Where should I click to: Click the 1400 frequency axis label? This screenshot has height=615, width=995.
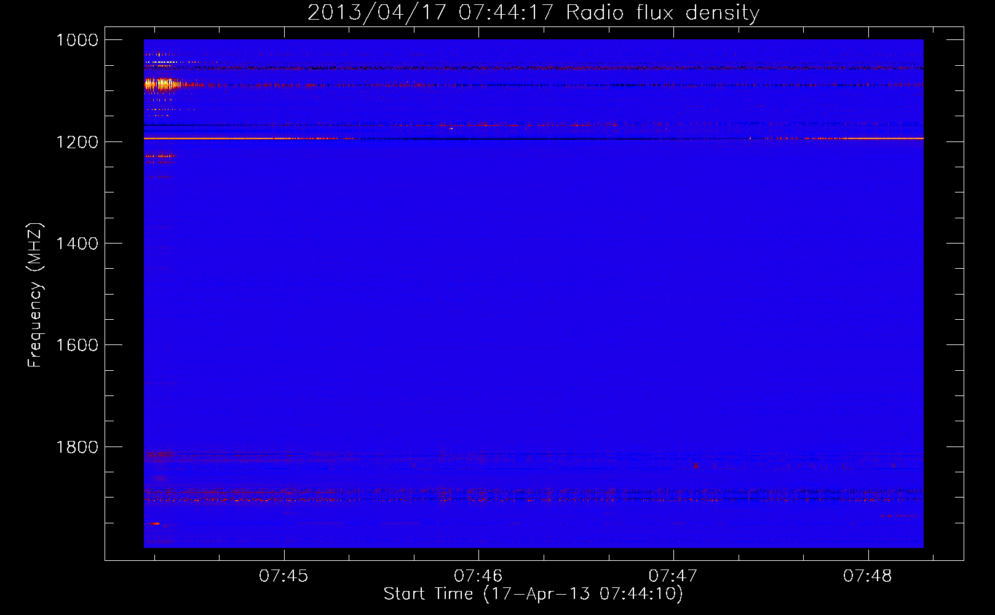(x=77, y=244)
